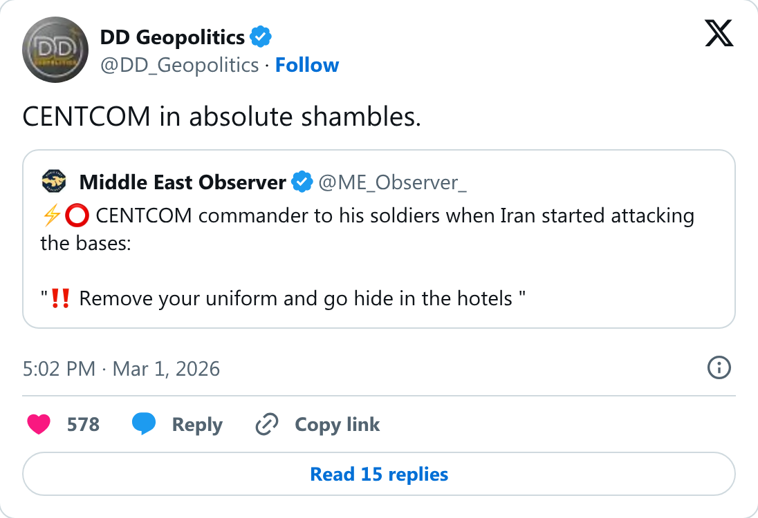Click the @ME_Observer_ handle
The image size is (758, 518).
(x=393, y=182)
